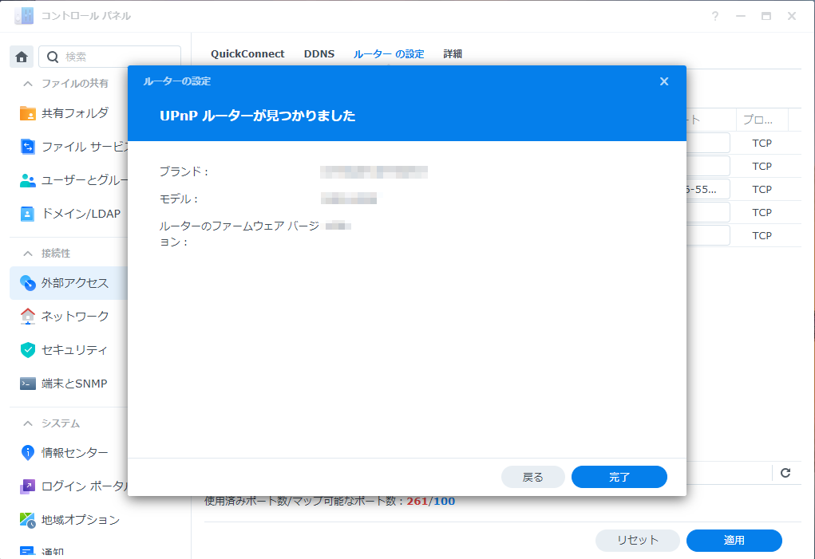Screen dimensions: 815x559
Task: Click Reset (リセット) button
Action: coord(637,541)
